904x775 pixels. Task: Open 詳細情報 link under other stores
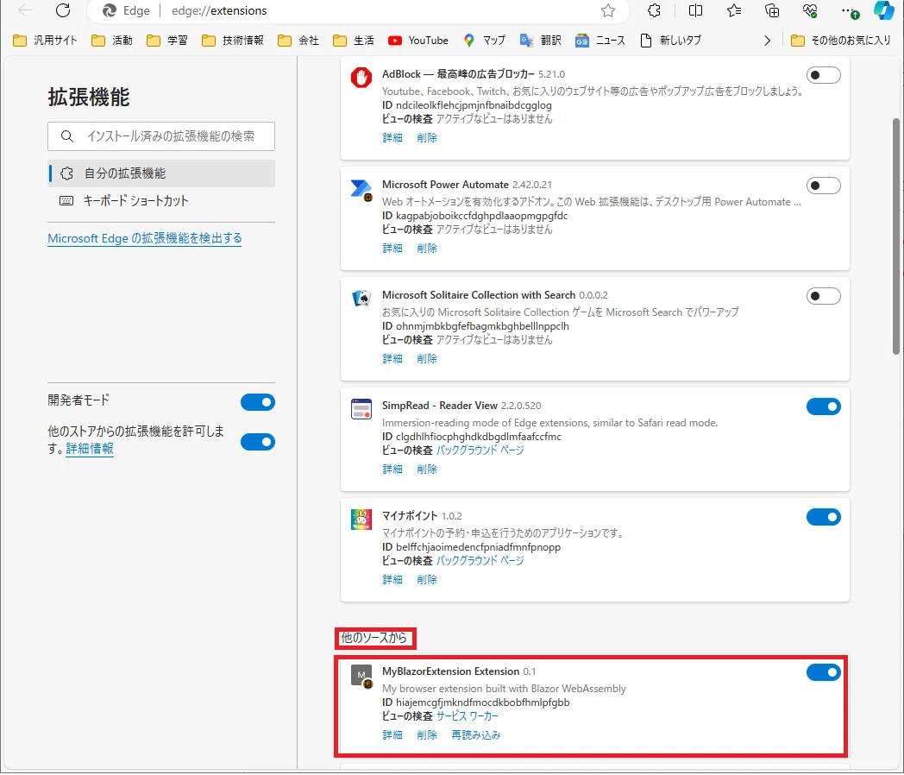tap(90, 449)
